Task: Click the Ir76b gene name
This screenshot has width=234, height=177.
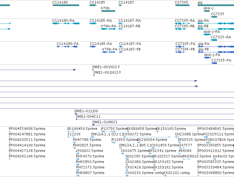Action: coord(105,8)
